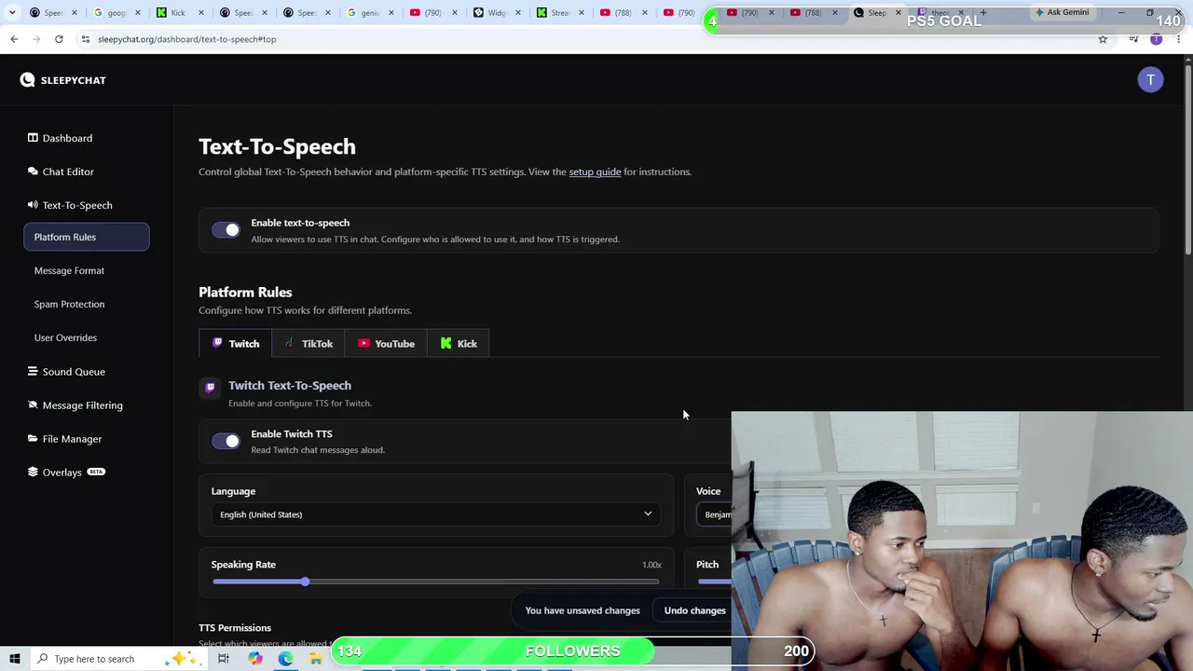Click the Chrome profile avatar in toolbar

tap(1156, 39)
